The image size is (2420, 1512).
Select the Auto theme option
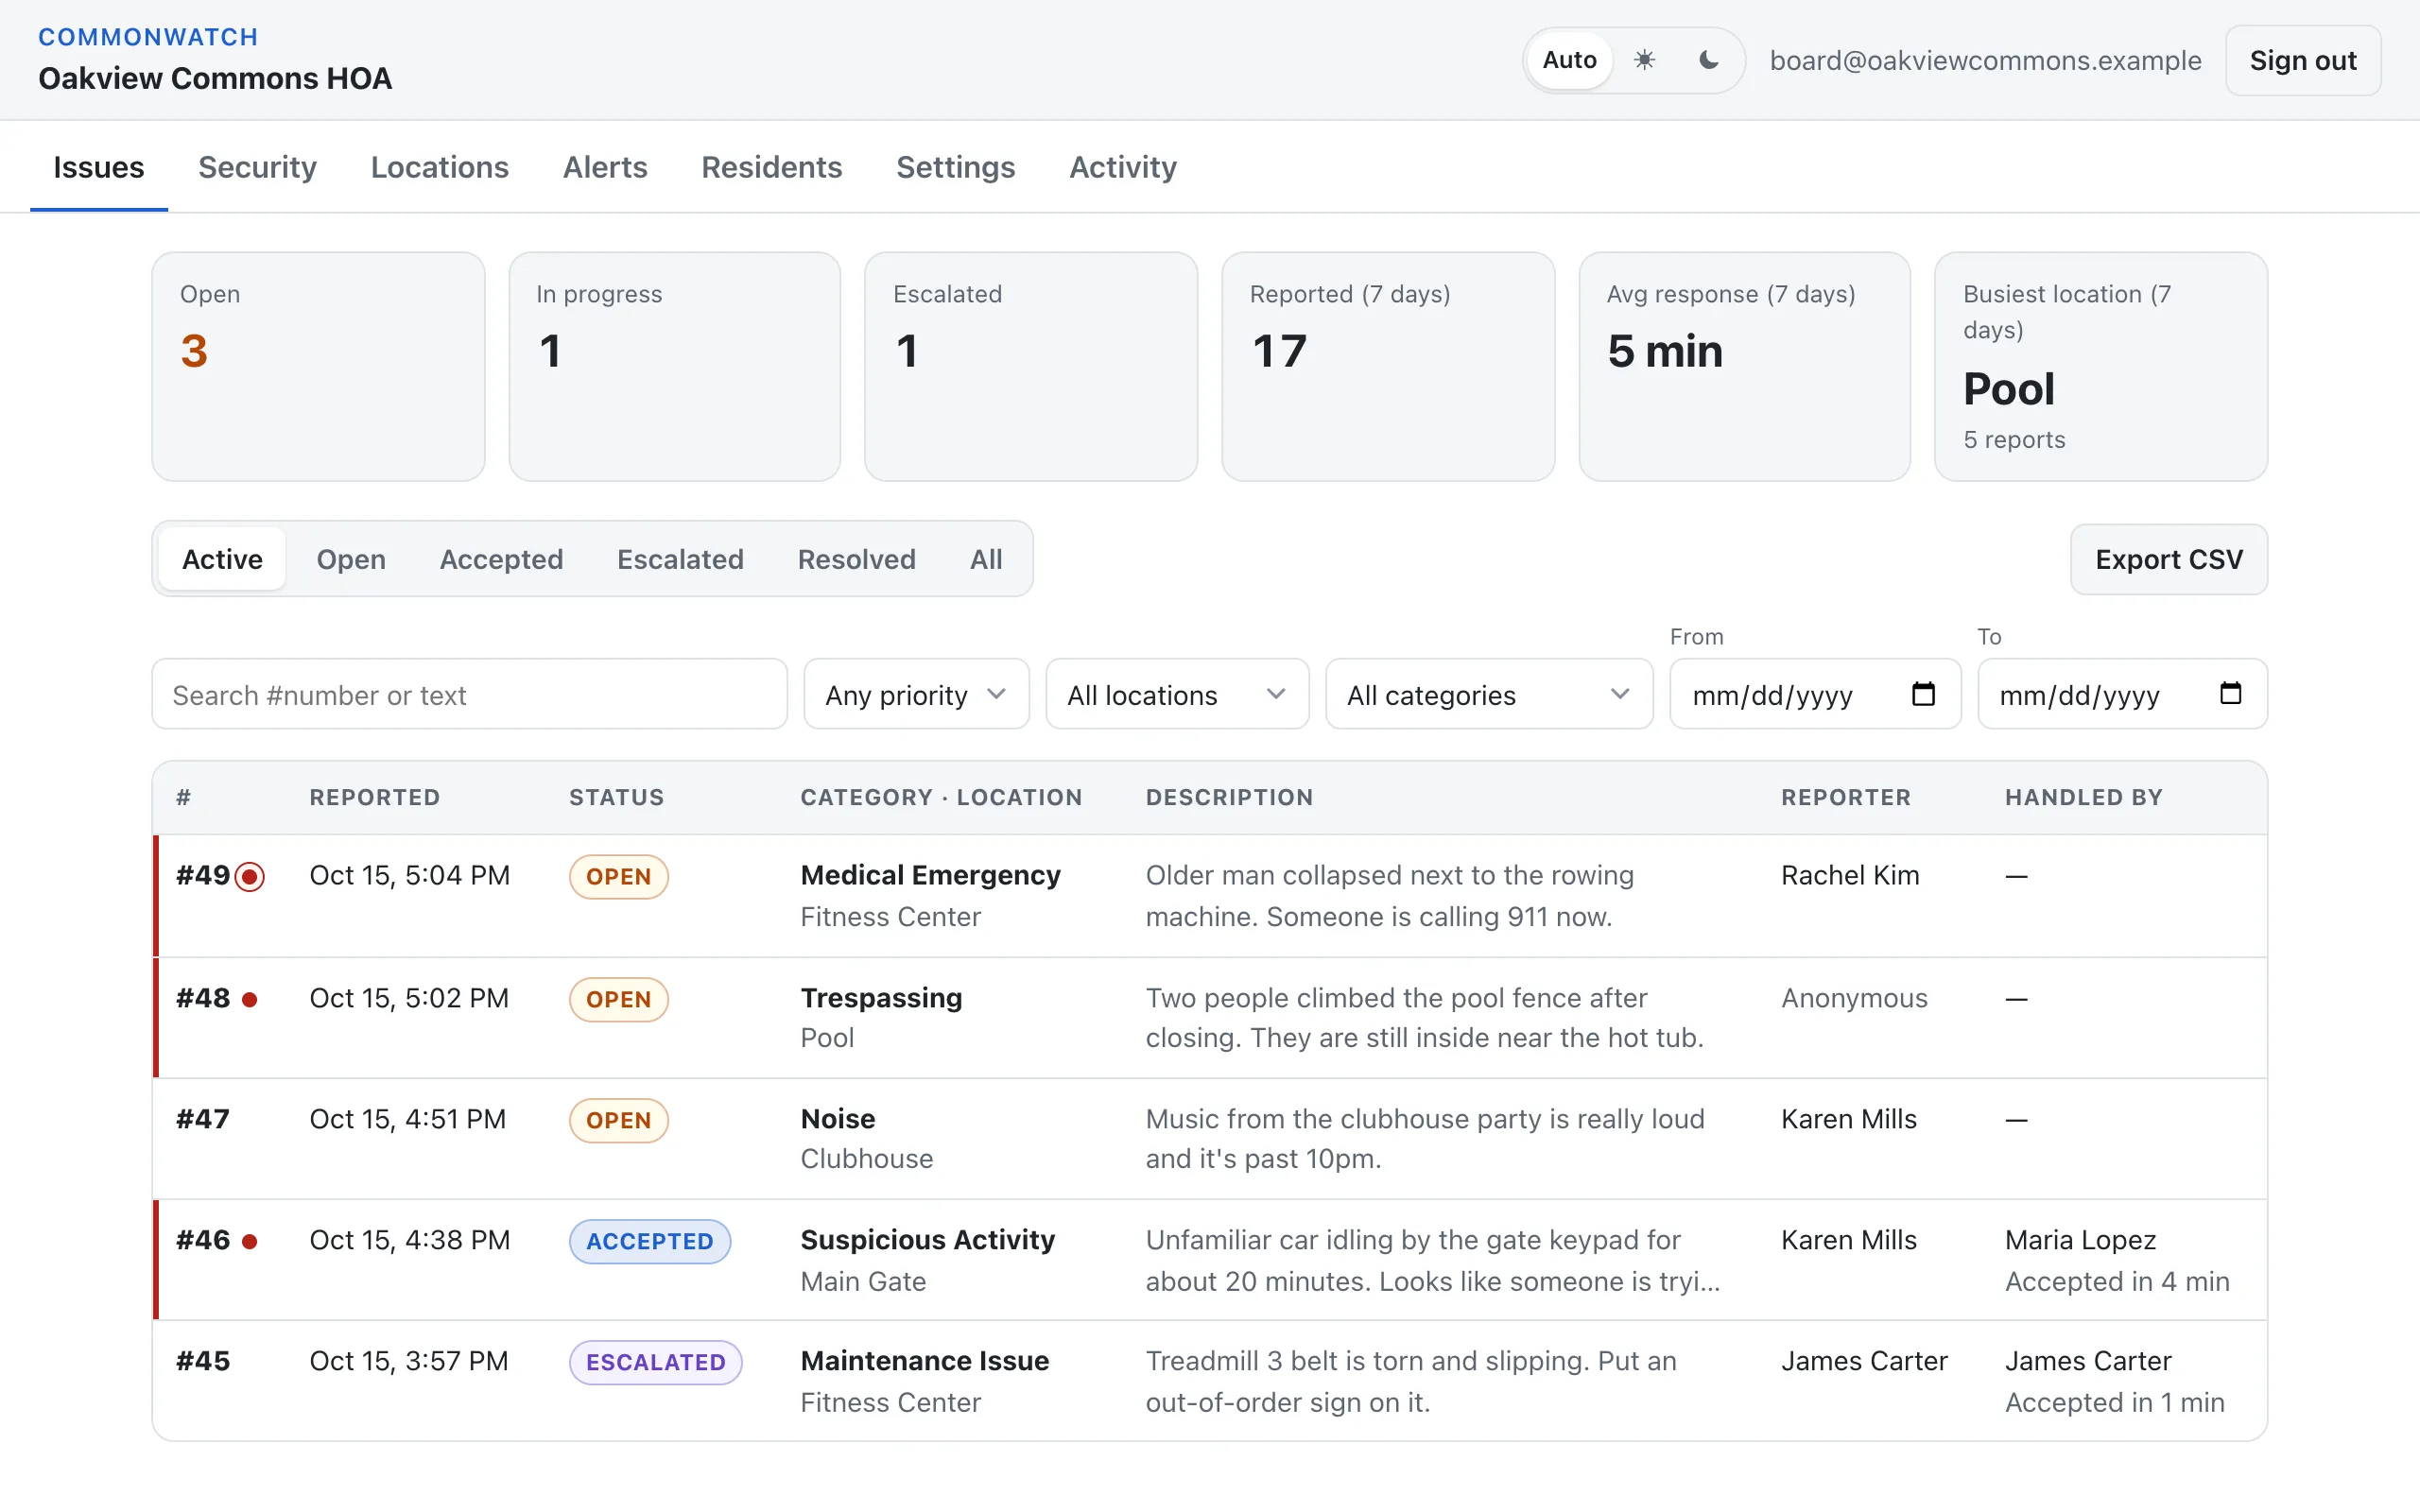pyautogui.click(x=1569, y=60)
